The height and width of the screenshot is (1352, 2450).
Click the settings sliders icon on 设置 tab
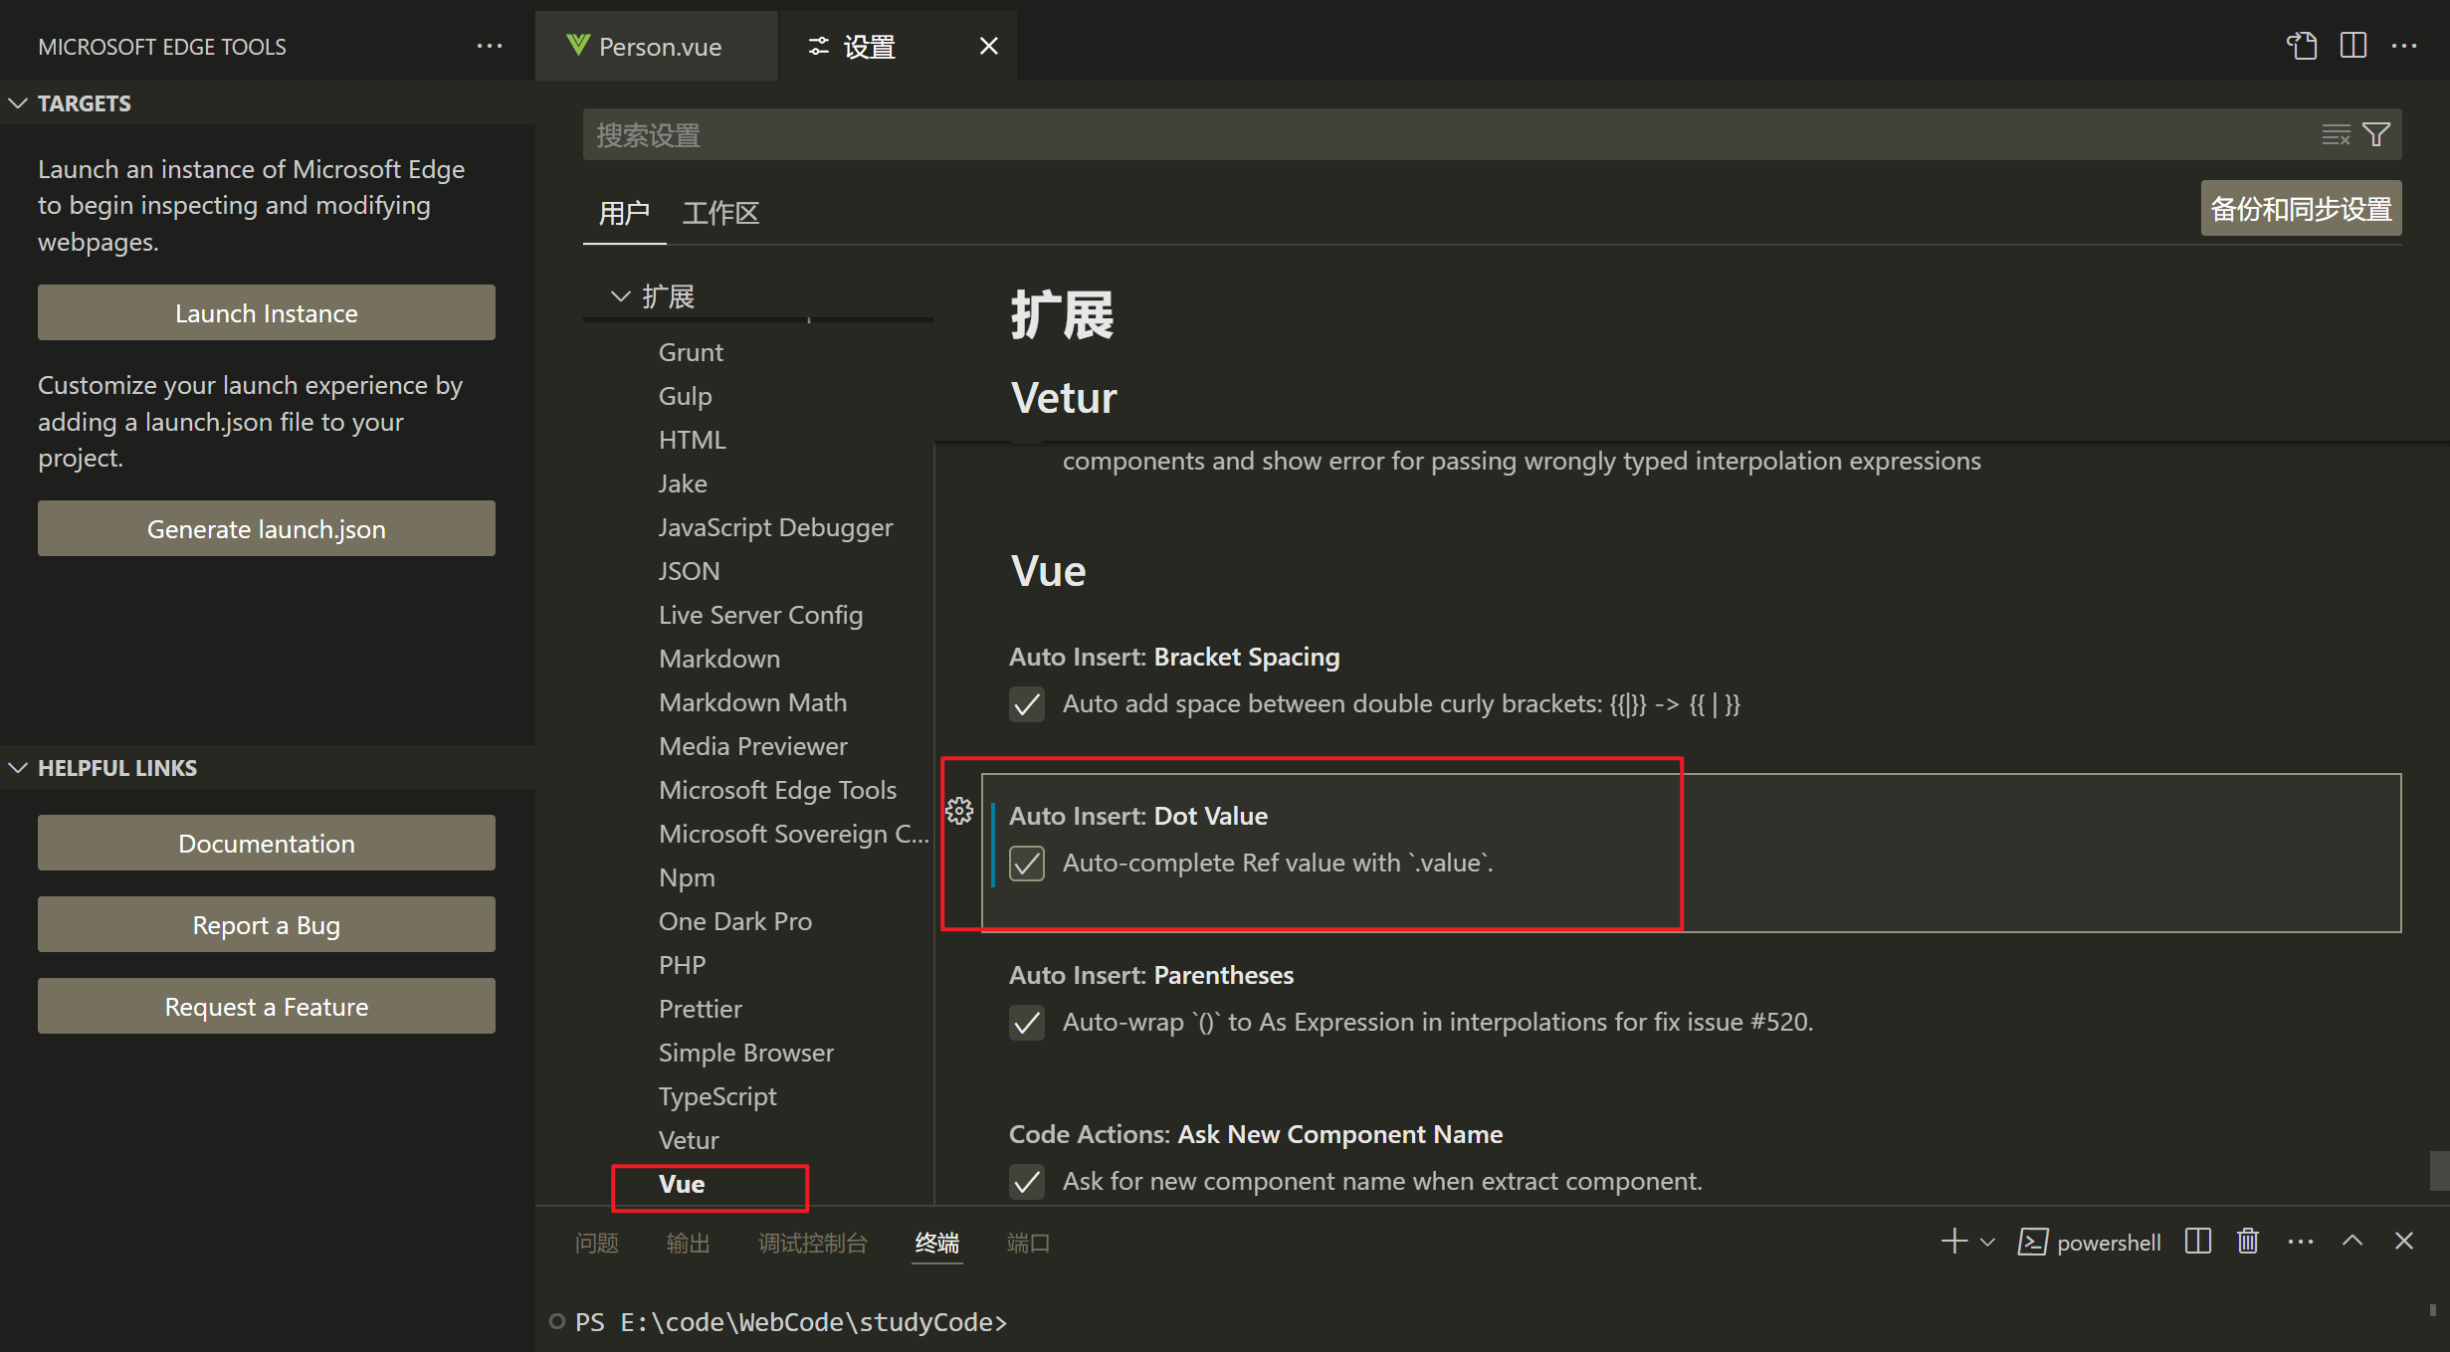[818, 46]
